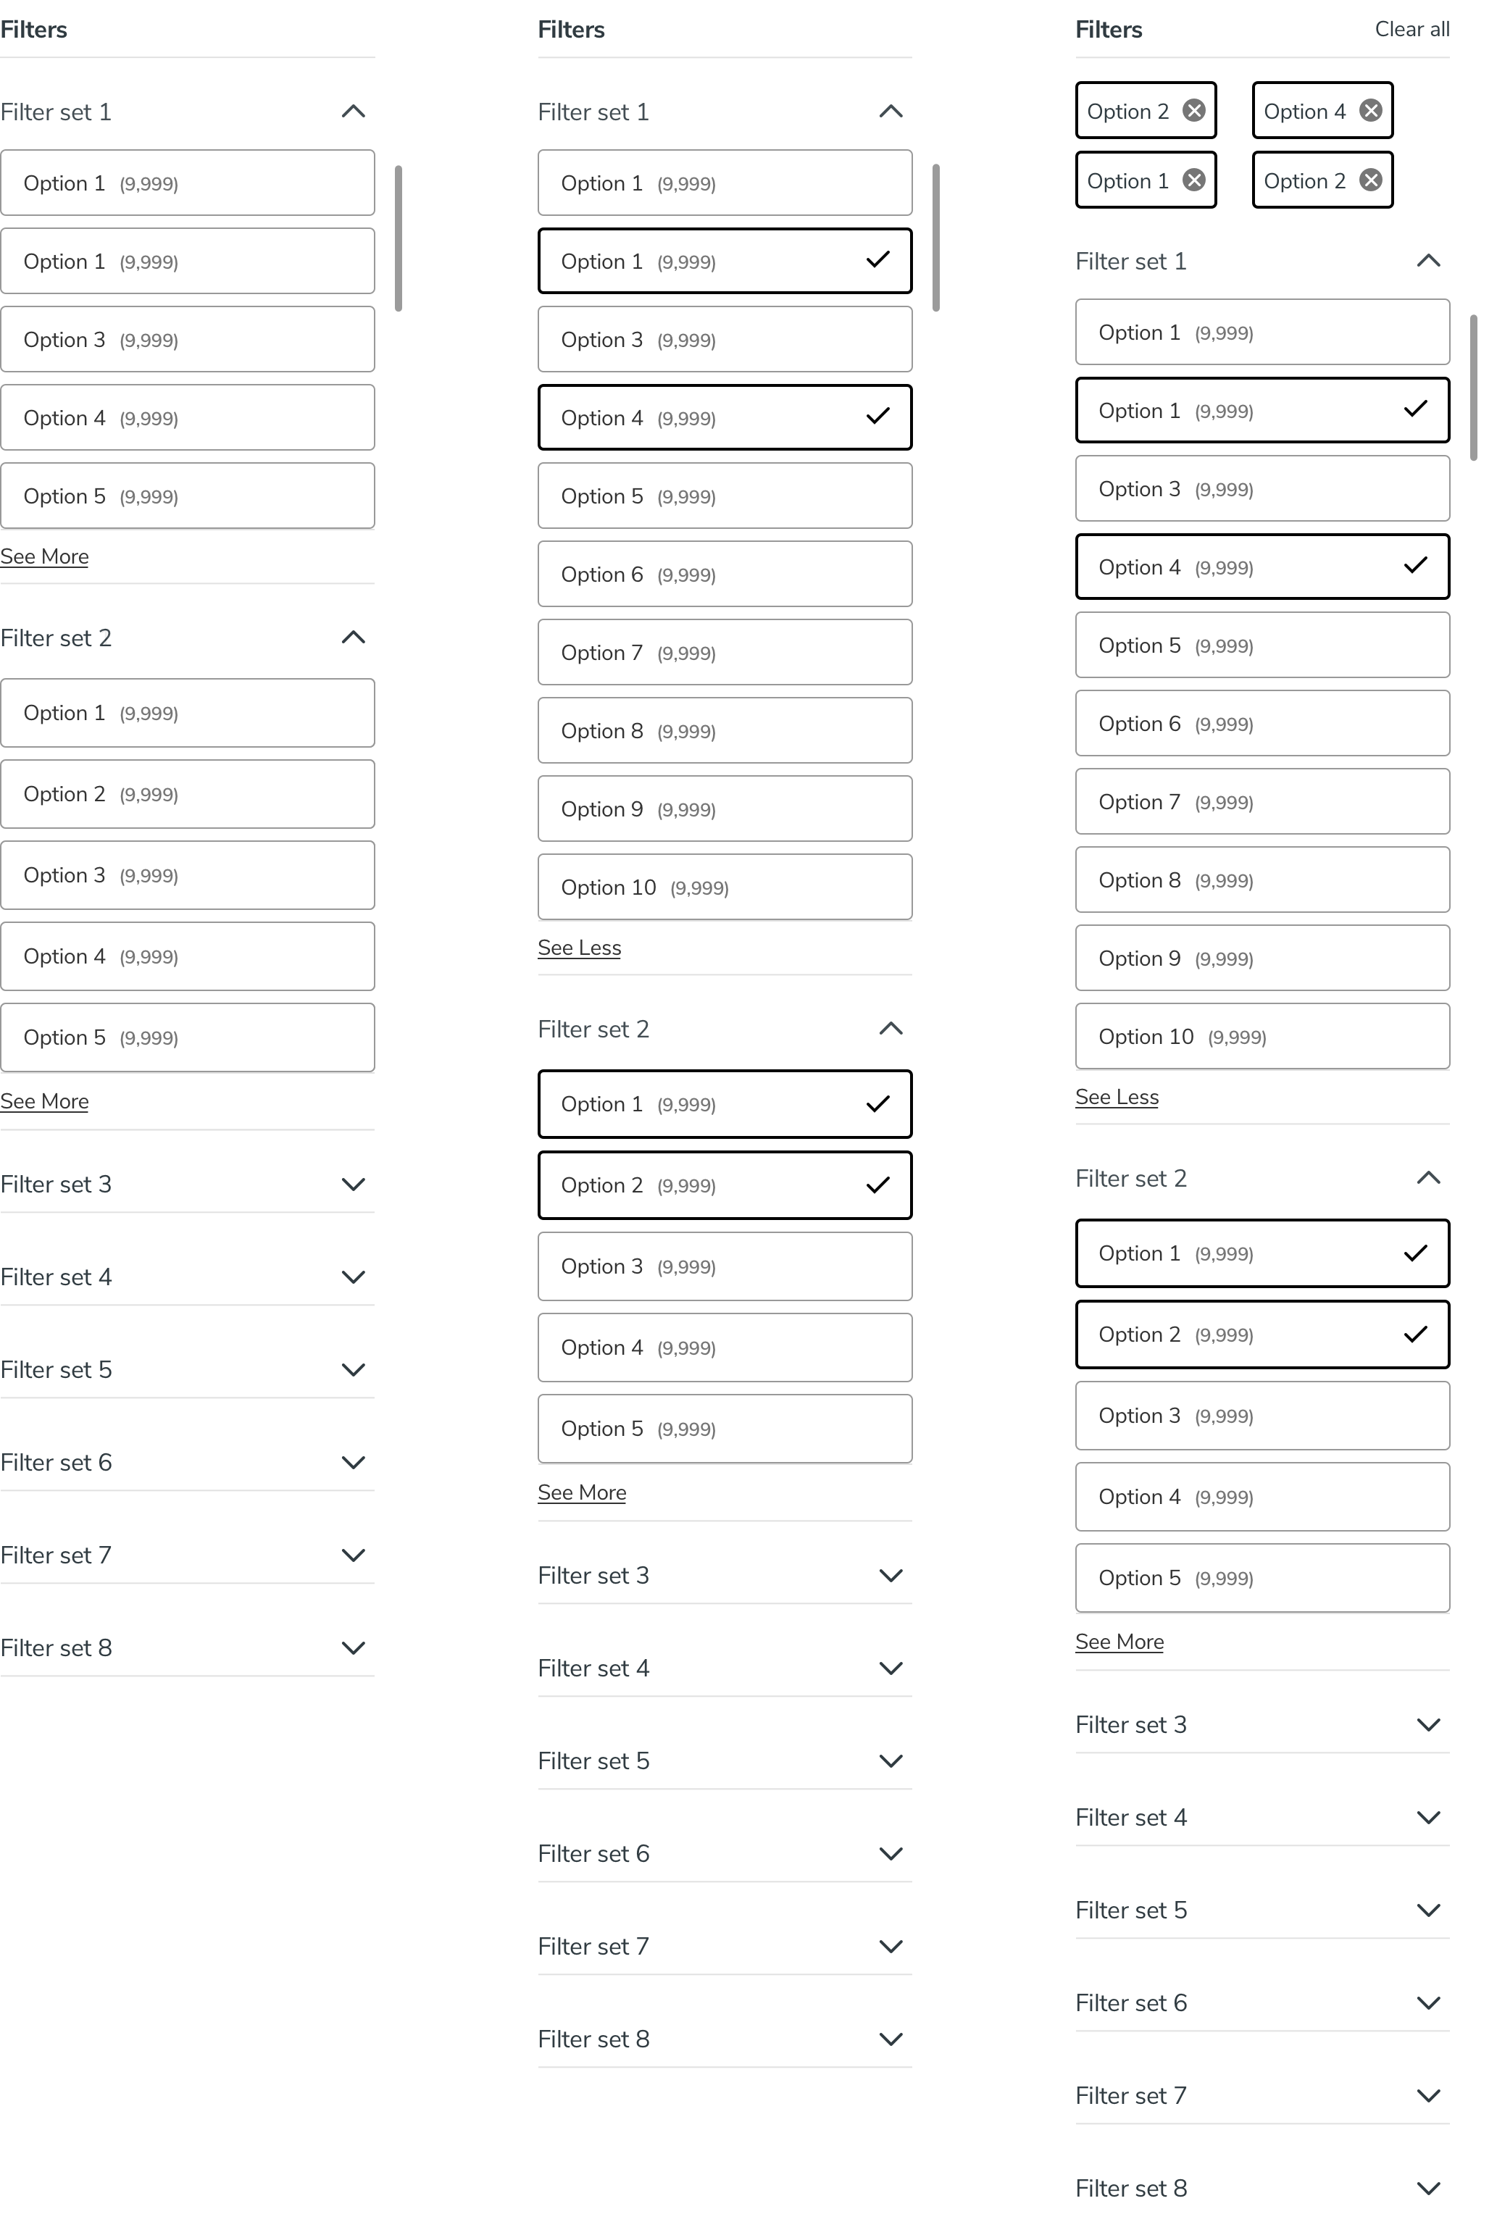
Task: Collapse Filter set 1 in left panel
Action: point(354,112)
